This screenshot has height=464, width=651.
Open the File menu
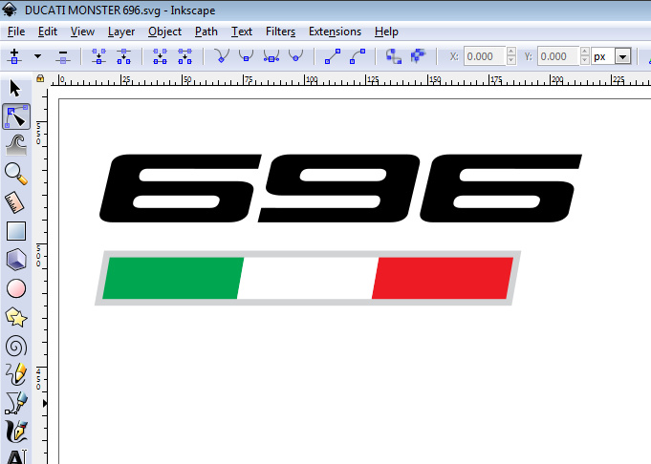[x=16, y=32]
